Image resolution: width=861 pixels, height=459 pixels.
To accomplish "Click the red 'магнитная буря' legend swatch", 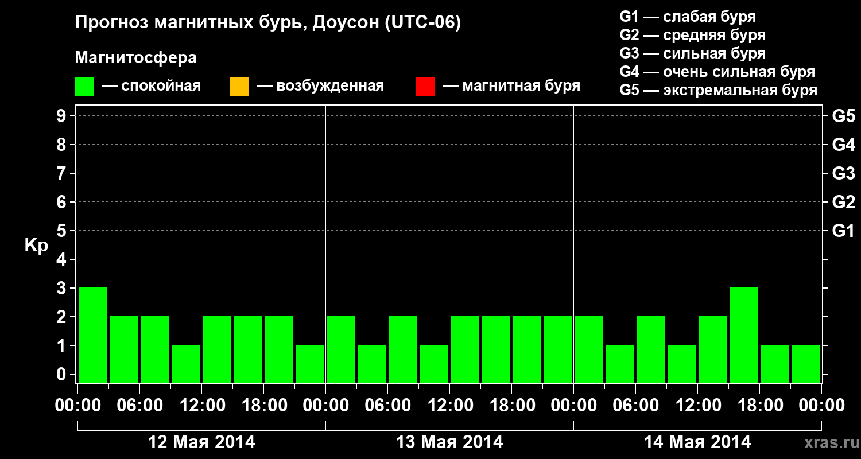I will 425,87.
